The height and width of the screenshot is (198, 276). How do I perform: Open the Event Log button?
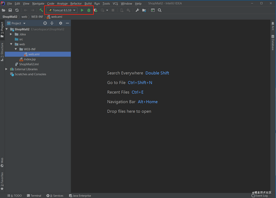tap(260, 196)
